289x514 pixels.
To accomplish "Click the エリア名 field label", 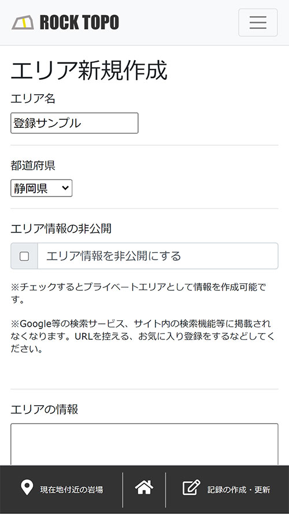I will tap(33, 99).
